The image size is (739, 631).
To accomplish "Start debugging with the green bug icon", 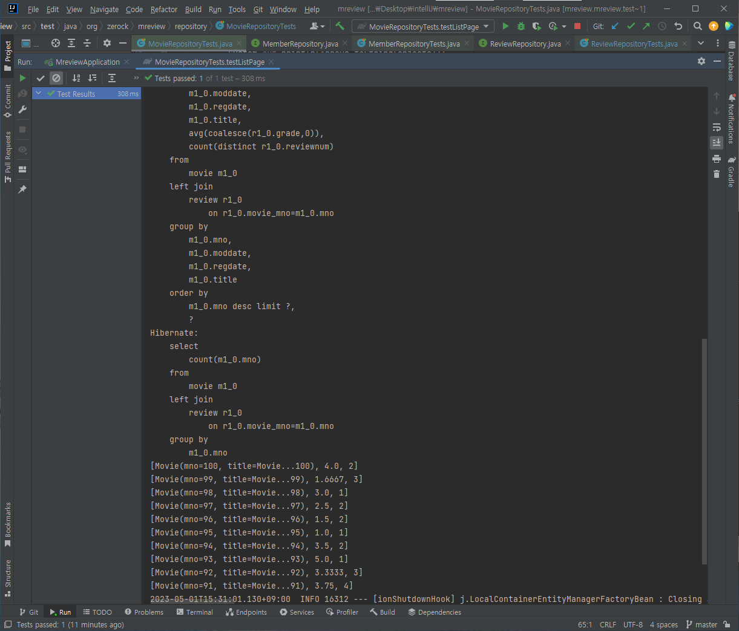I will point(521,26).
